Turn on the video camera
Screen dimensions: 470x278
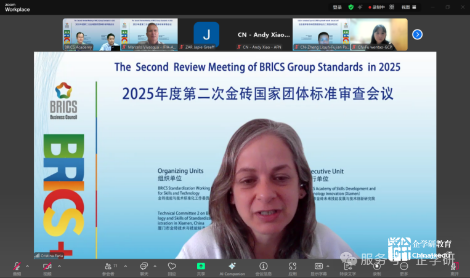click(47, 266)
